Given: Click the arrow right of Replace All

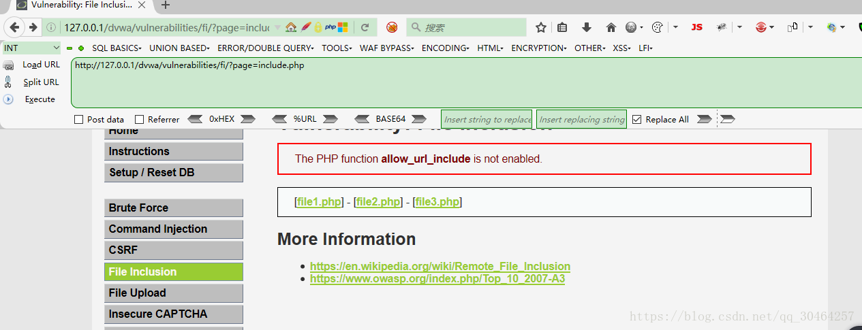Looking at the screenshot, I should (704, 119).
